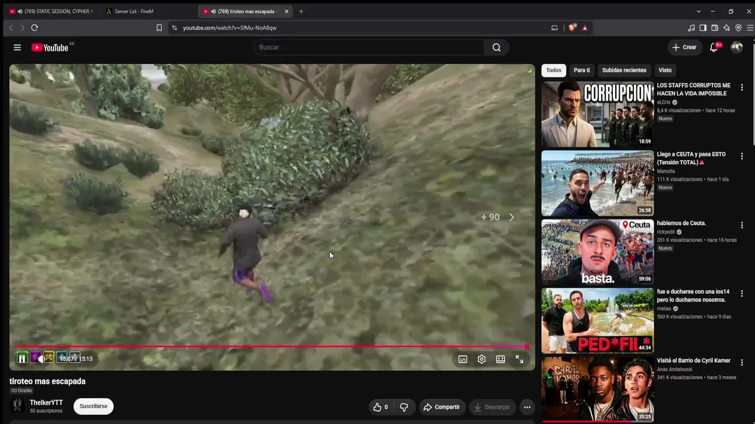Open the Brave Wallet icon
The image size is (755, 424).
click(x=715, y=28)
